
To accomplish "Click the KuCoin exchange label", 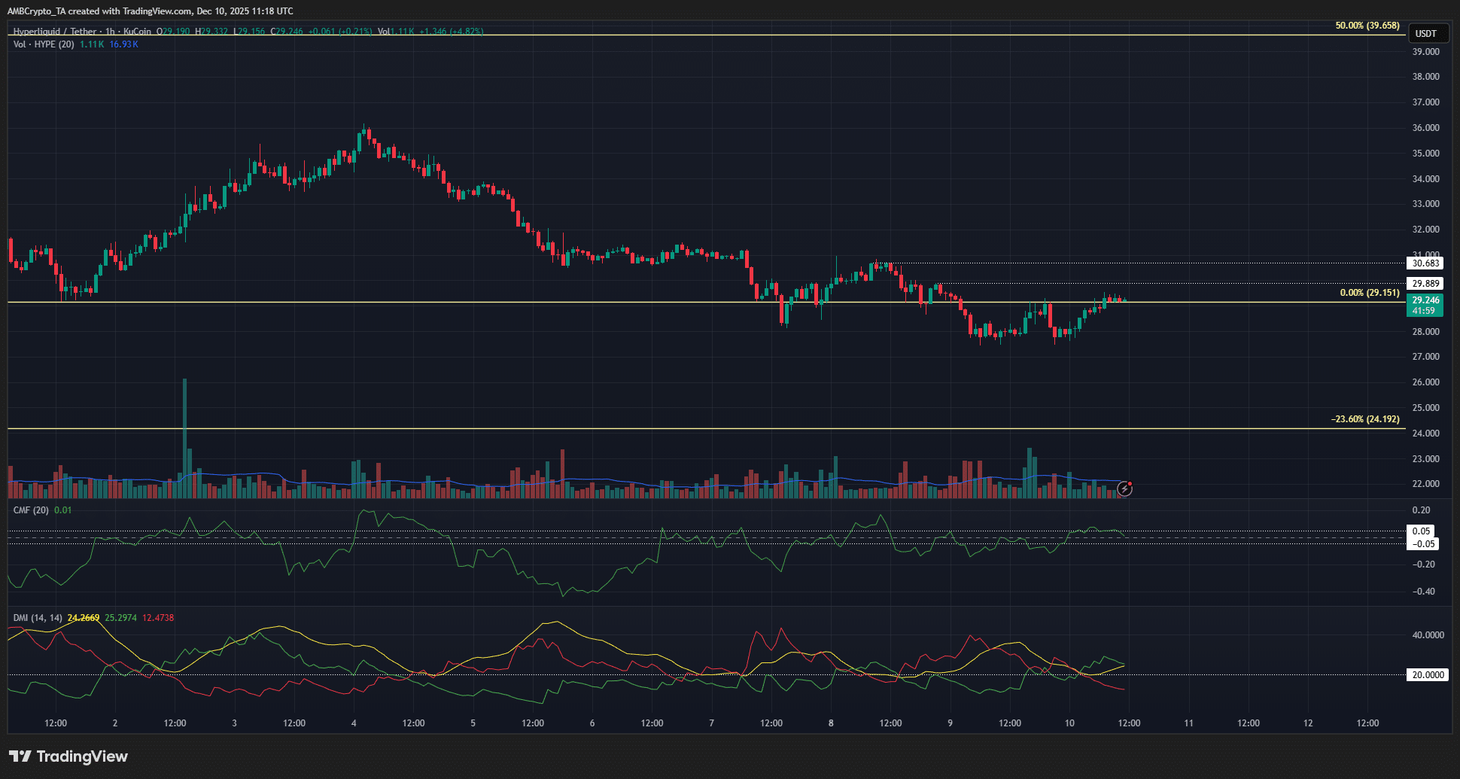I will 136,32.
